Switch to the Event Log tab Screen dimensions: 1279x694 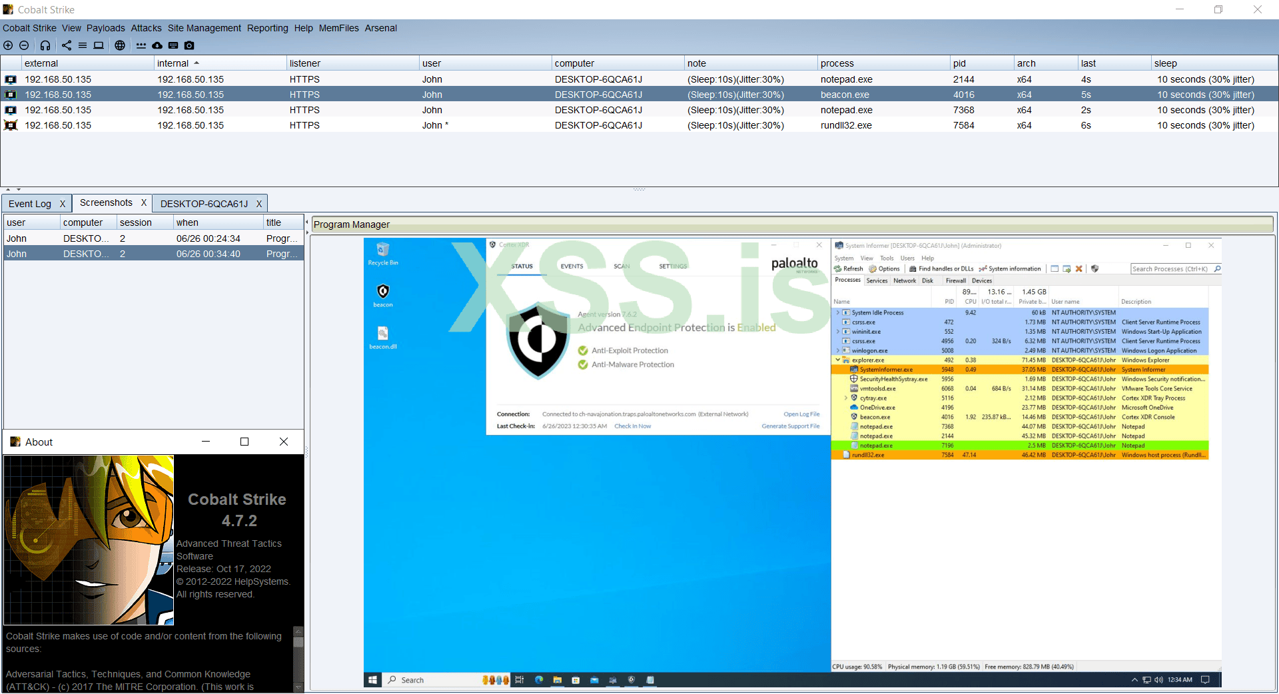point(30,204)
